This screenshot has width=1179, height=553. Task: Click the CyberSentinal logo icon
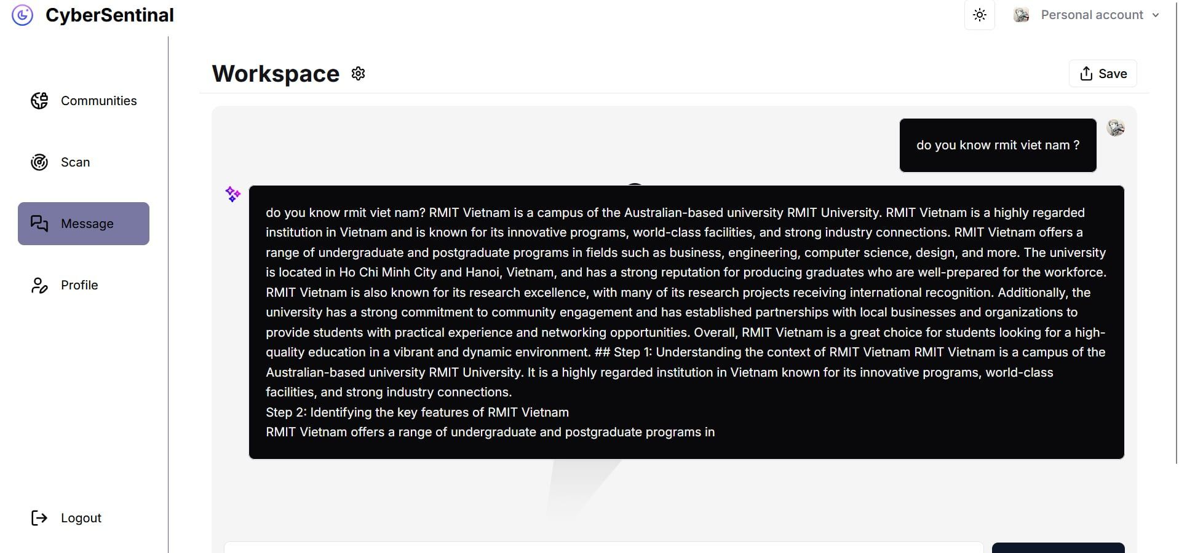coord(23,15)
